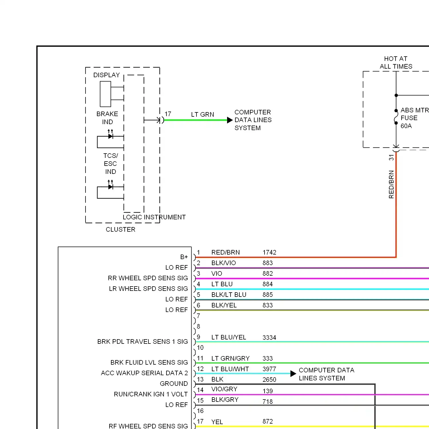The height and width of the screenshot is (429, 429).
Task: Click circuit number 1742 on pin 1
Action: click(269, 253)
